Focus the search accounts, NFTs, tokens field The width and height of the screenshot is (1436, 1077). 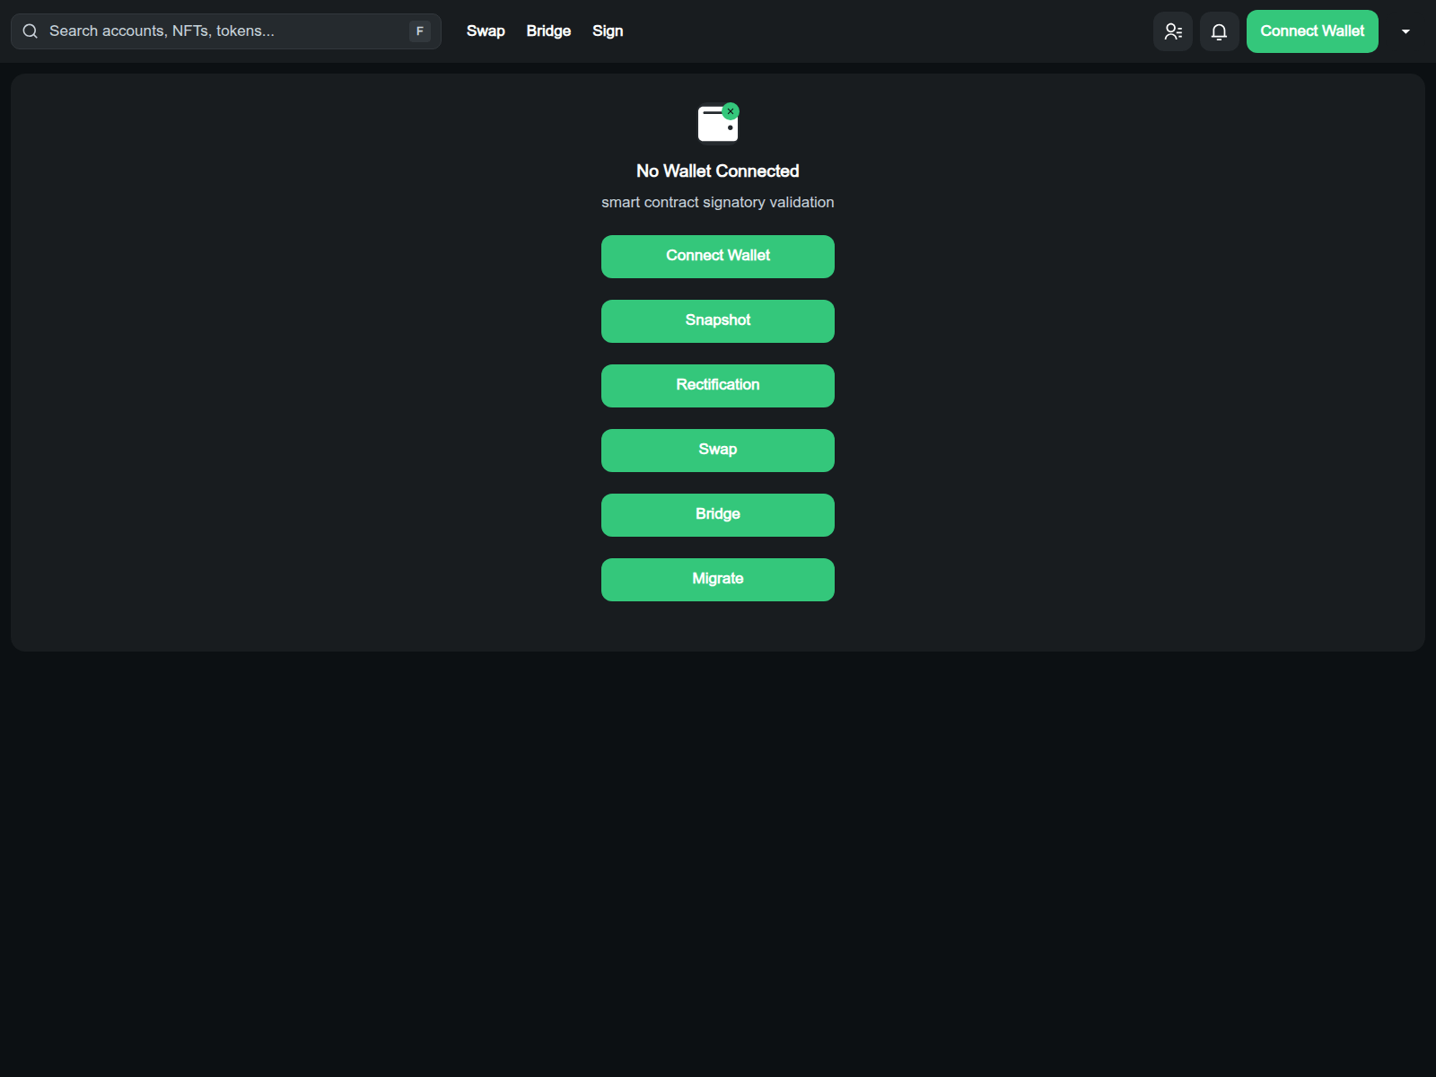click(226, 31)
